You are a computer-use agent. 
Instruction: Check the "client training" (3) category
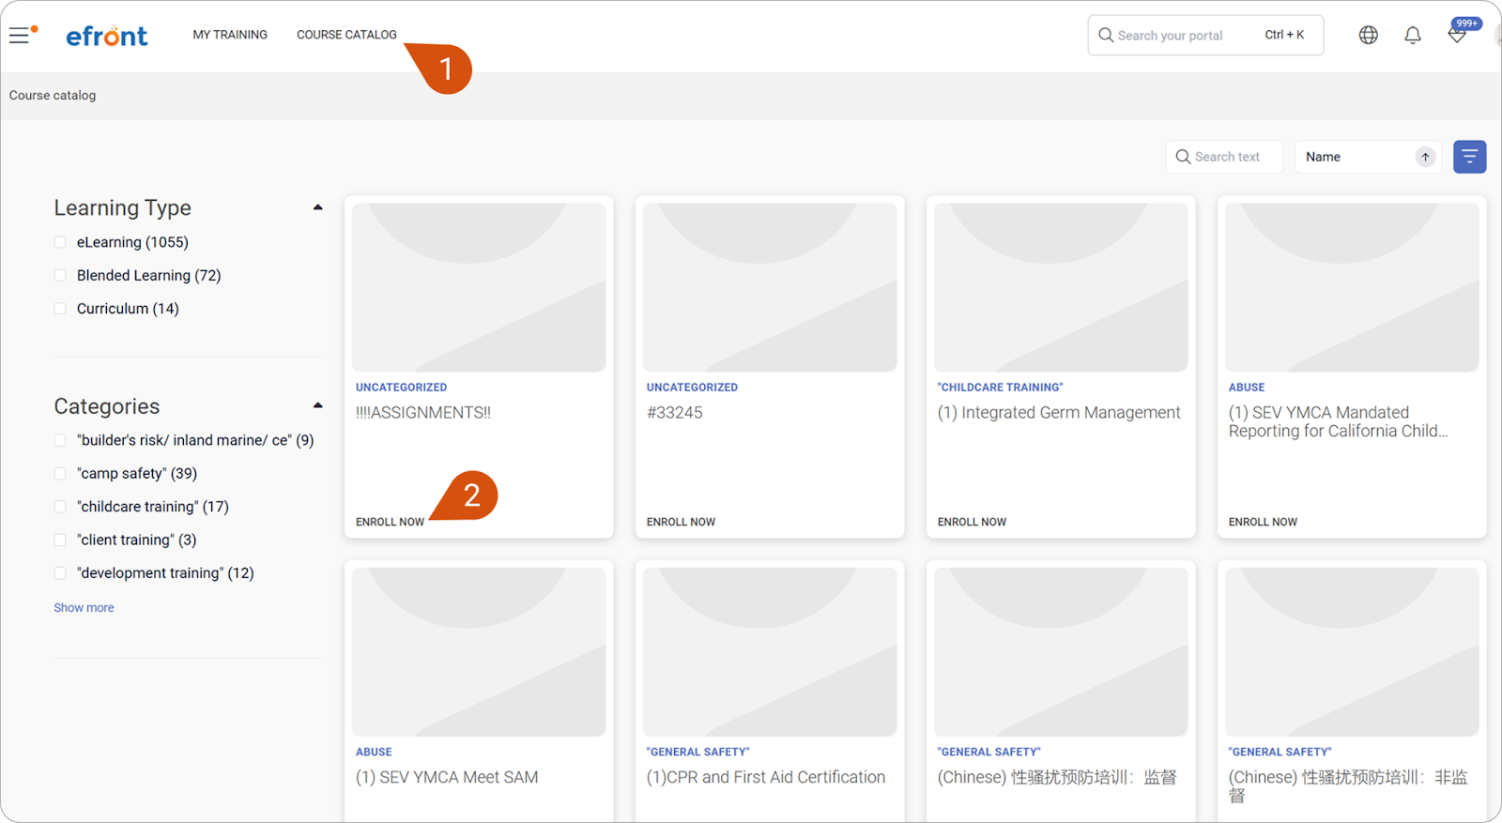point(60,541)
